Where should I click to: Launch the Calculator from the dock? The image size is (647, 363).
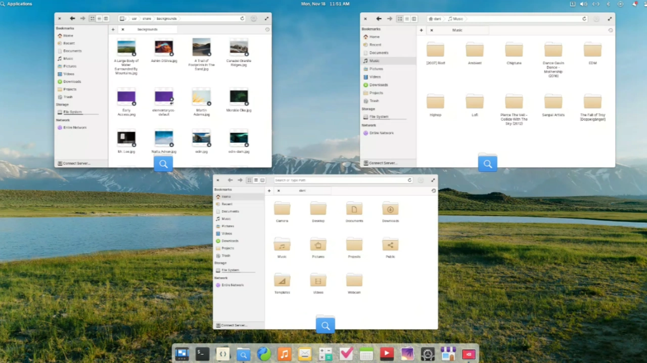point(325,354)
